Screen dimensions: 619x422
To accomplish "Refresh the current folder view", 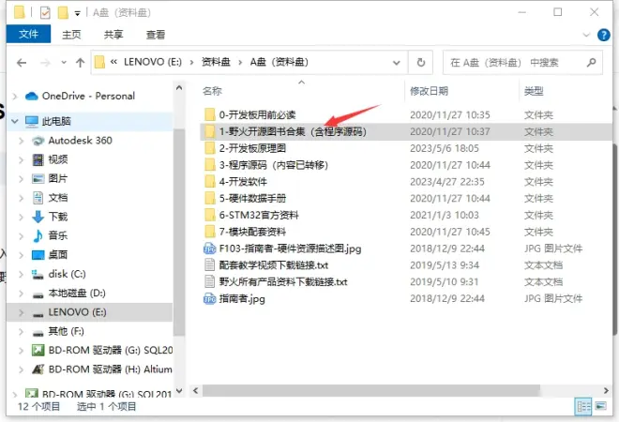I will pos(421,63).
